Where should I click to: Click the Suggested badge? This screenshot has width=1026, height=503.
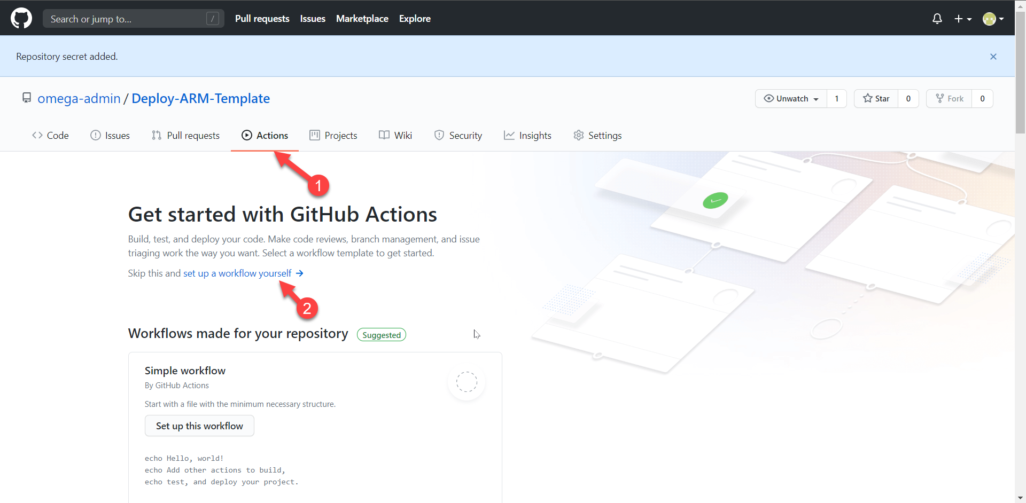click(x=382, y=335)
